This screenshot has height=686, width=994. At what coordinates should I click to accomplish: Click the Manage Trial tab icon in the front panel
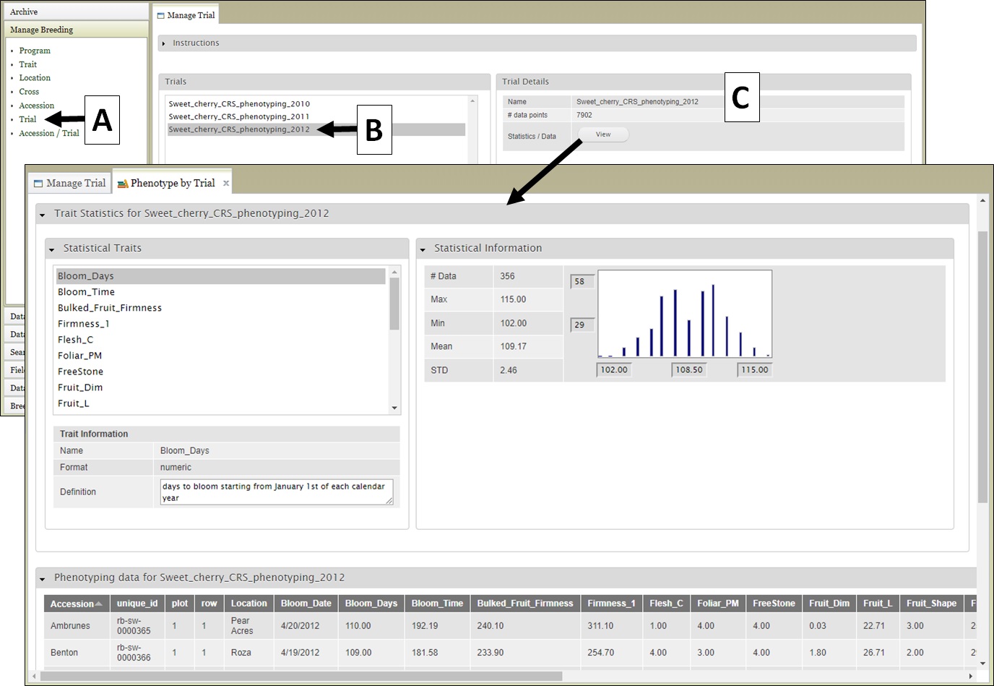click(x=38, y=184)
